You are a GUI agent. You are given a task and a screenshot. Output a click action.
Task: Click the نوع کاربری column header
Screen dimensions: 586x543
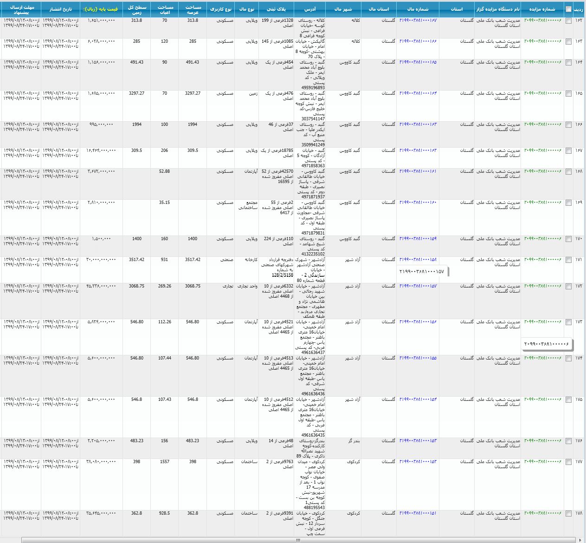point(220,9)
